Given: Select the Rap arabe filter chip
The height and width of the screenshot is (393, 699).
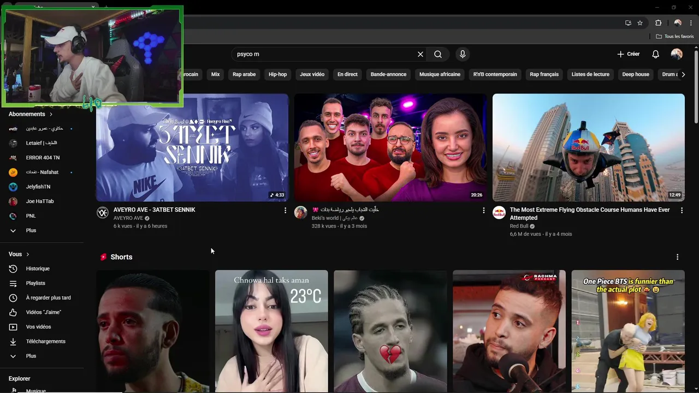Looking at the screenshot, I should click(244, 74).
